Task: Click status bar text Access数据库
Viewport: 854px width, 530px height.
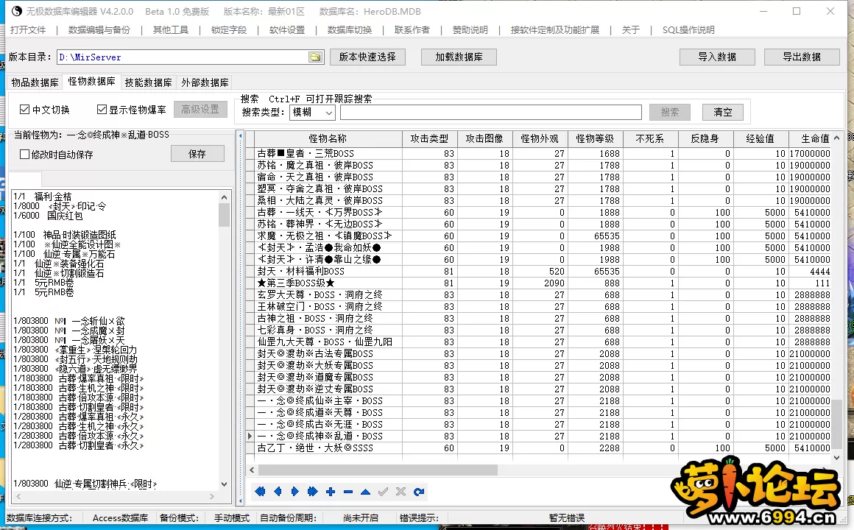Action: coord(120,518)
